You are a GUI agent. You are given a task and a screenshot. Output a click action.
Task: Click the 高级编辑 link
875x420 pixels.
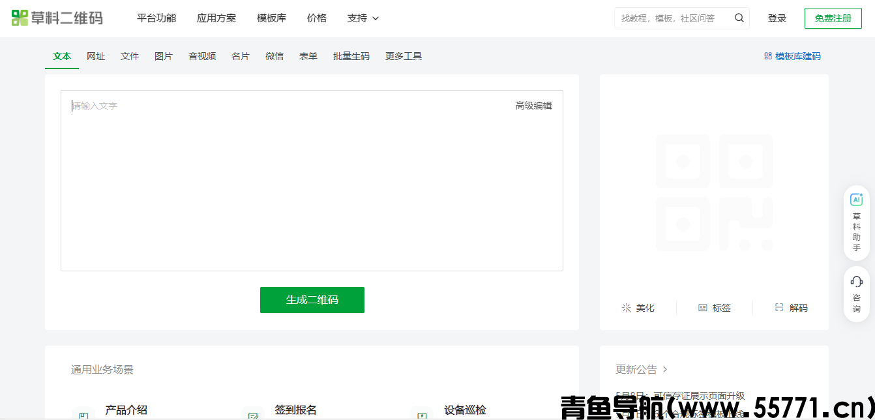533,106
